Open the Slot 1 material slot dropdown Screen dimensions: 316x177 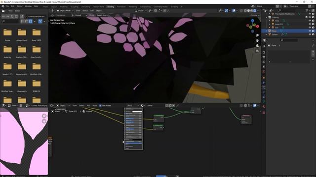pos(133,105)
